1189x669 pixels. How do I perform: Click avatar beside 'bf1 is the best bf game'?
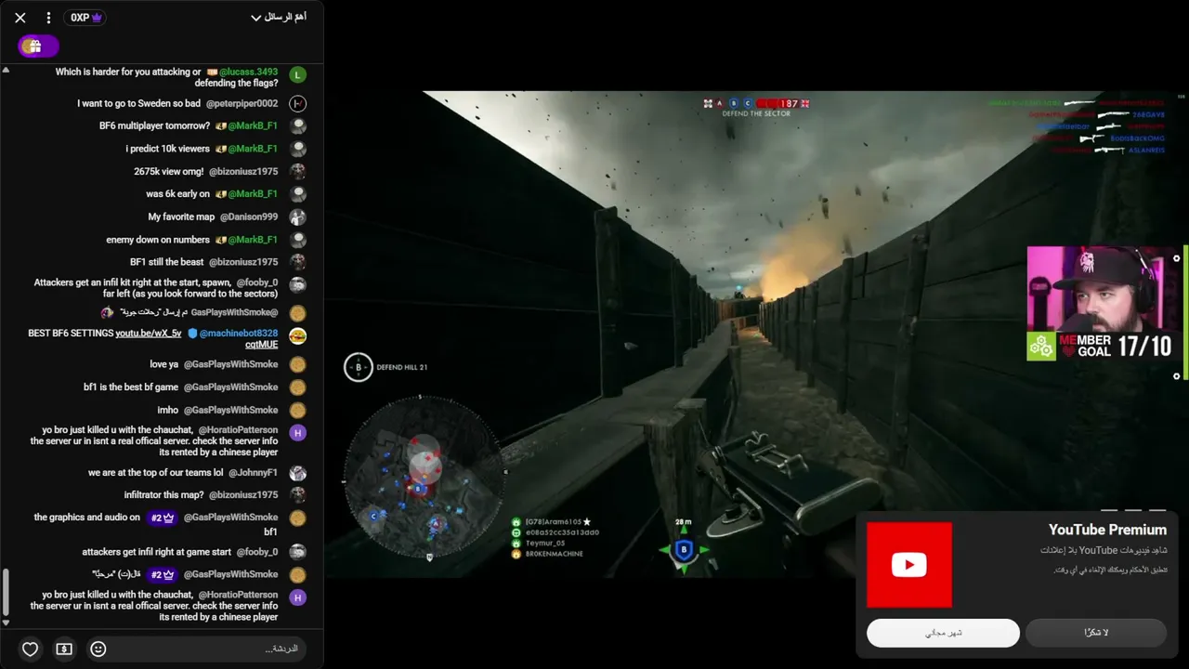[x=297, y=387]
